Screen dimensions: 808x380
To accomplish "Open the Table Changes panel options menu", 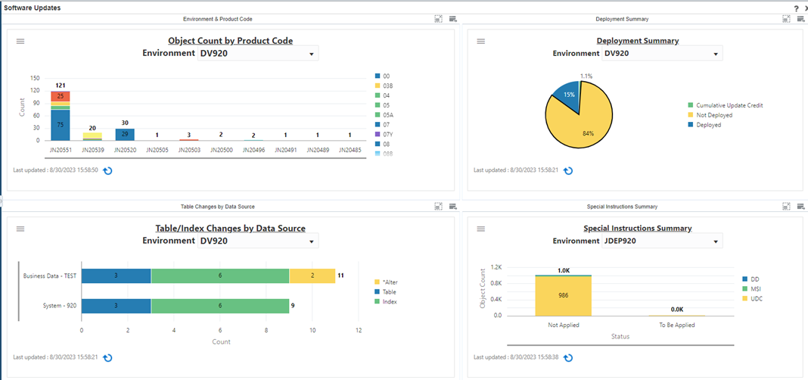I will [x=452, y=206].
